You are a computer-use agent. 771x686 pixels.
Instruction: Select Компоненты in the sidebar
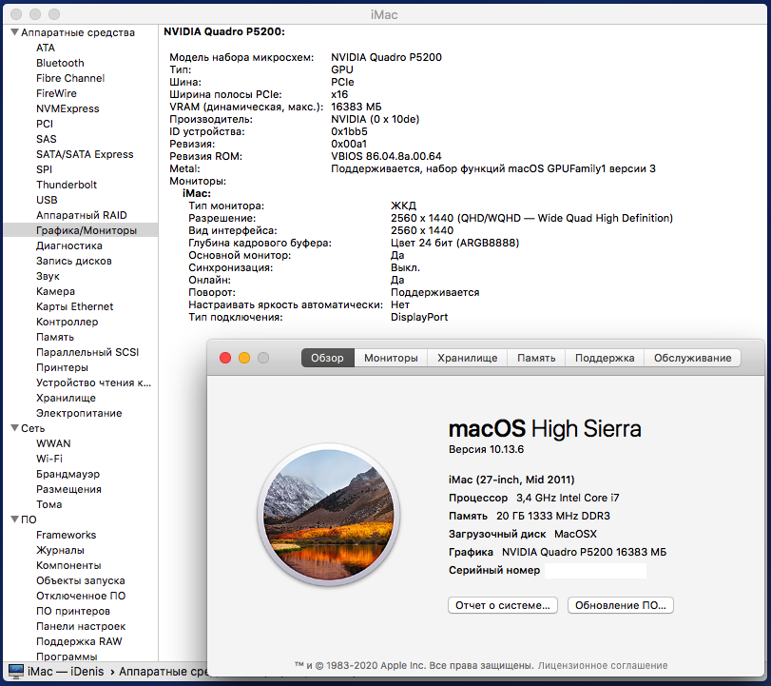pyautogui.click(x=68, y=565)
